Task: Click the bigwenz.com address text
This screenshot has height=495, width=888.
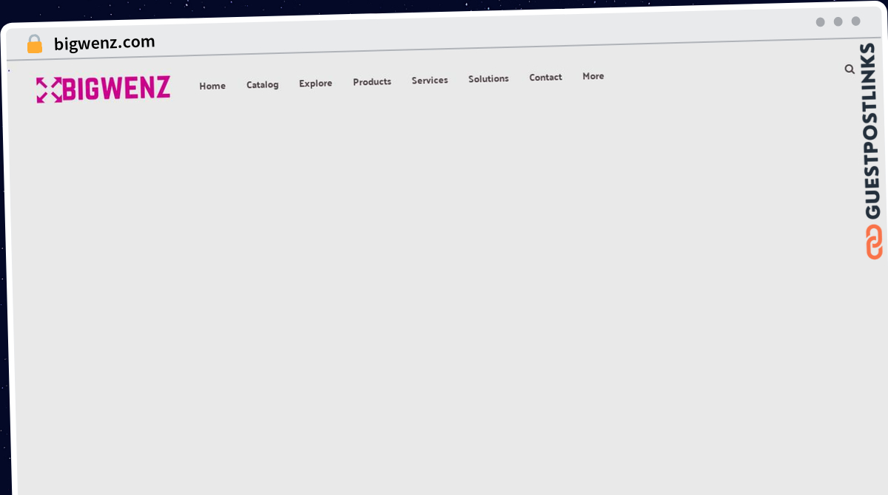Action: [104, 43]
